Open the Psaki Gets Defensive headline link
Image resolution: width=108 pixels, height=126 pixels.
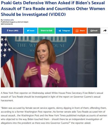pyautogui.click(x=53, y=9)
